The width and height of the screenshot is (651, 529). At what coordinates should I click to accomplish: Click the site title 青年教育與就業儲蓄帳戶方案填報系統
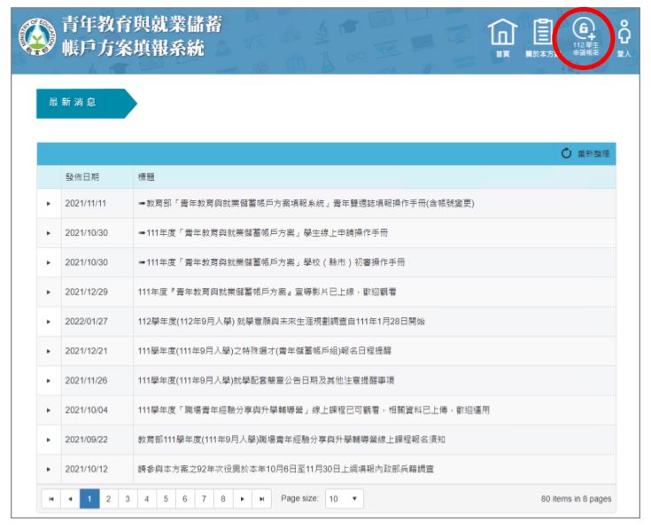coord(142,36)
